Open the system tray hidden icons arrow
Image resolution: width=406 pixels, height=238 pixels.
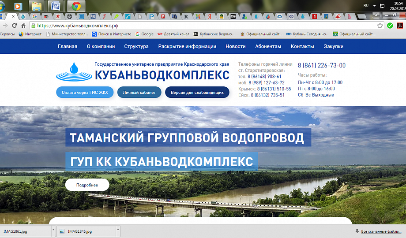click(374, 6)
